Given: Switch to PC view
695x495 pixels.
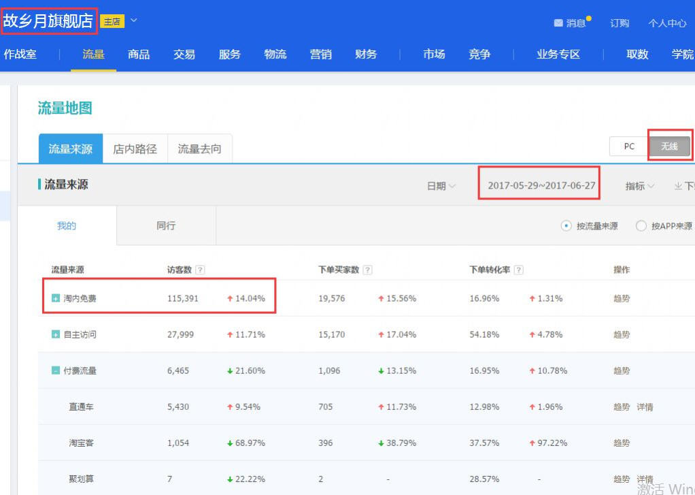Looking at the screenshot, I should tap(629, 146).
